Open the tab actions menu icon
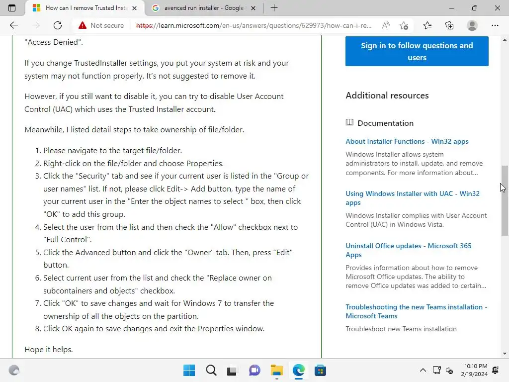 [x=12, y=8]
